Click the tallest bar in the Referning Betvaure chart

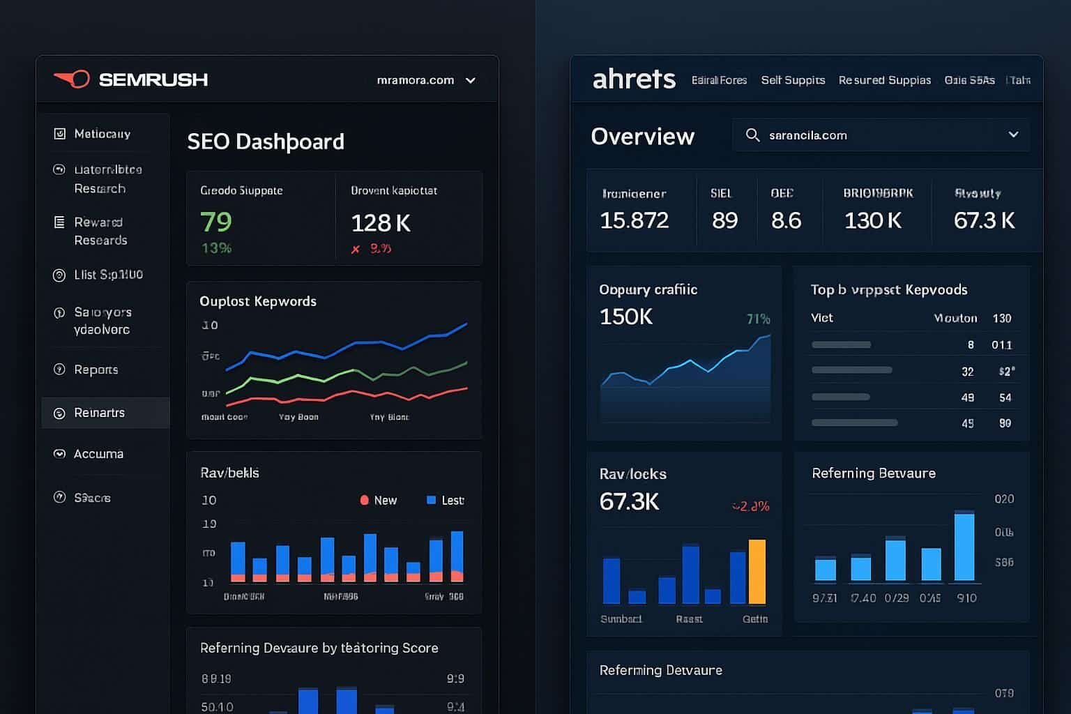tap(964, 547)
